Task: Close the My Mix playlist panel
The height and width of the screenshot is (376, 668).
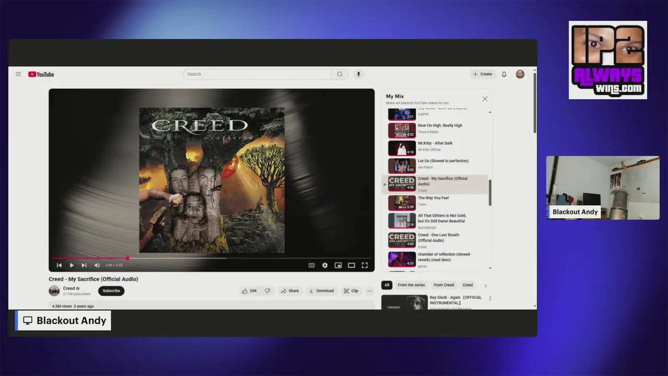Action: pos(485,99)
